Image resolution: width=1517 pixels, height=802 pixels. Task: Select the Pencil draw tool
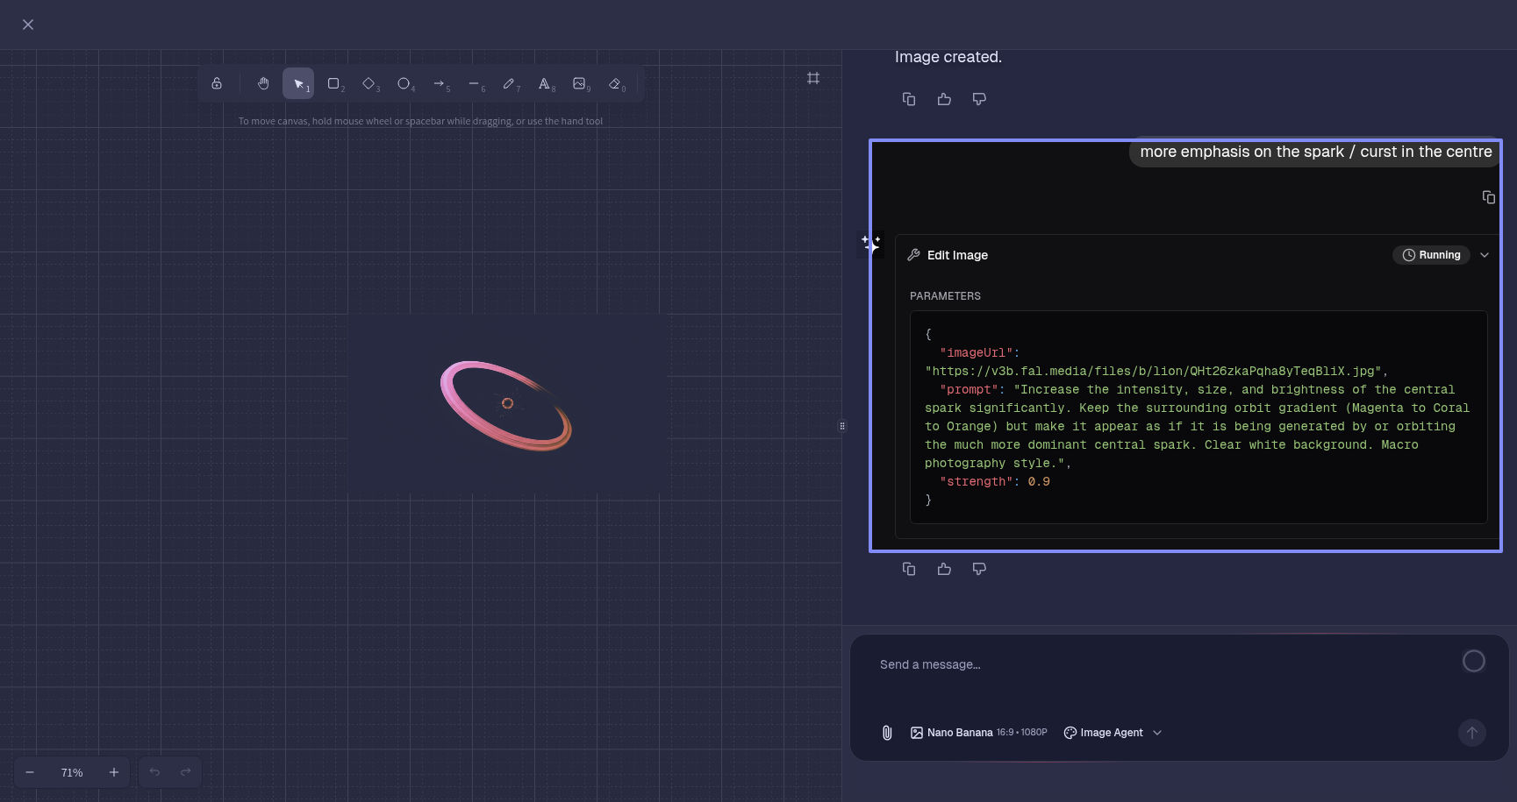coord(509,84)
